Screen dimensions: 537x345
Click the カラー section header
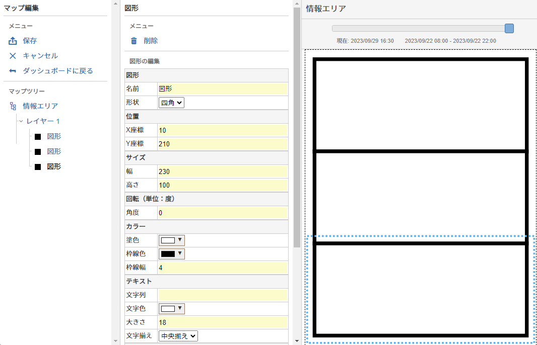(x=207, y=226)
